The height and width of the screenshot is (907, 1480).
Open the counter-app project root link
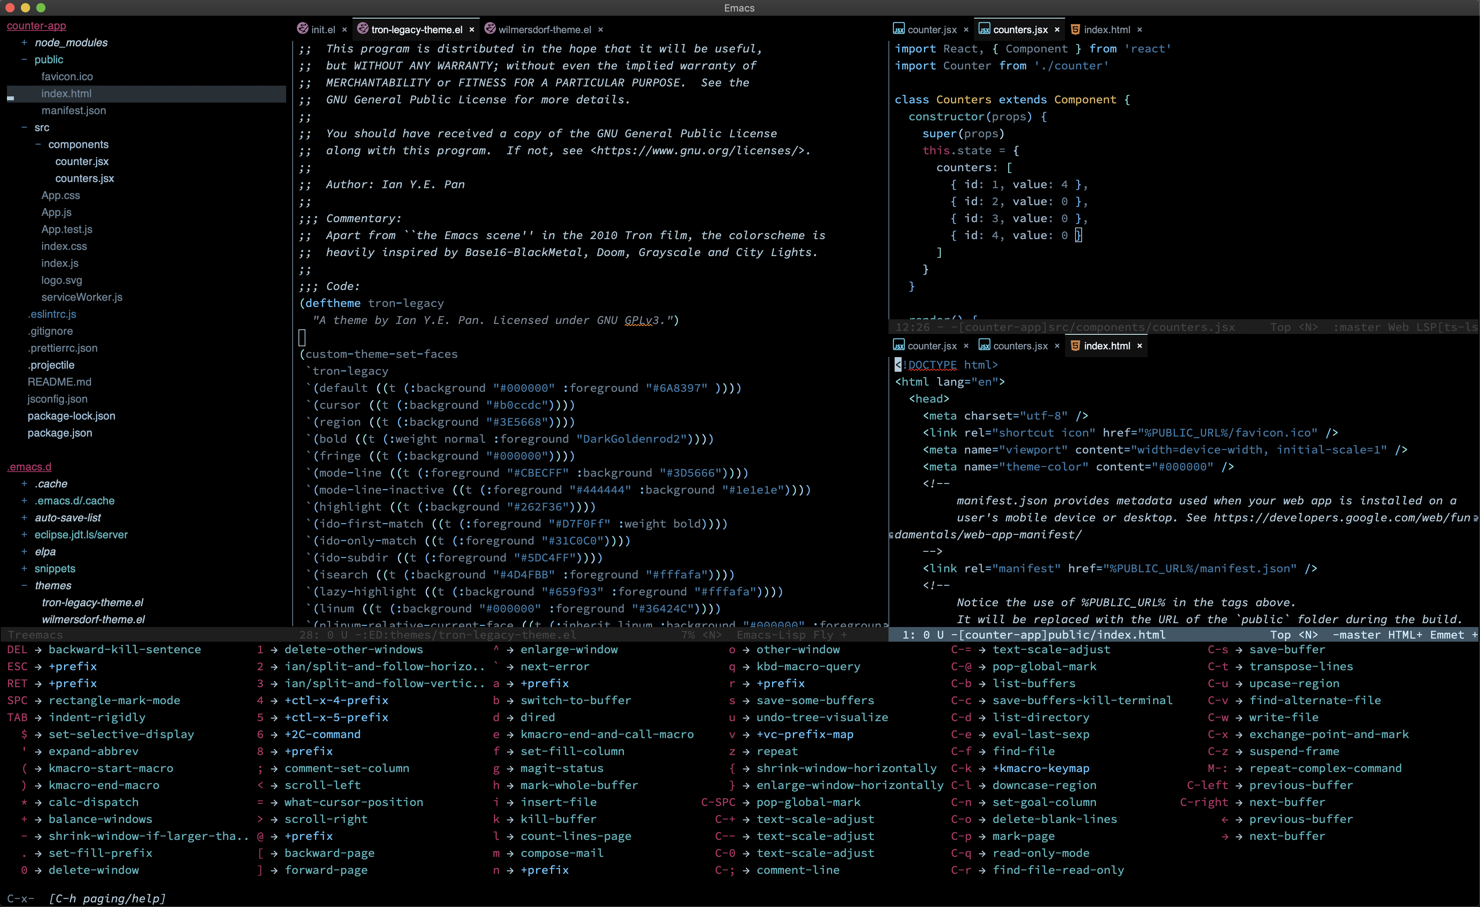36,26
